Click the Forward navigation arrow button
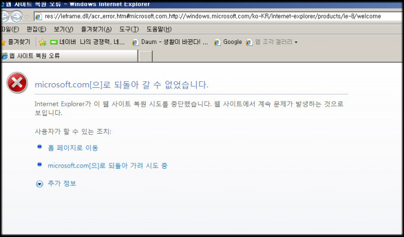Image resolution: width=404 pixels, height=237 pixels. pyautogui.click(x=17, y=17)
